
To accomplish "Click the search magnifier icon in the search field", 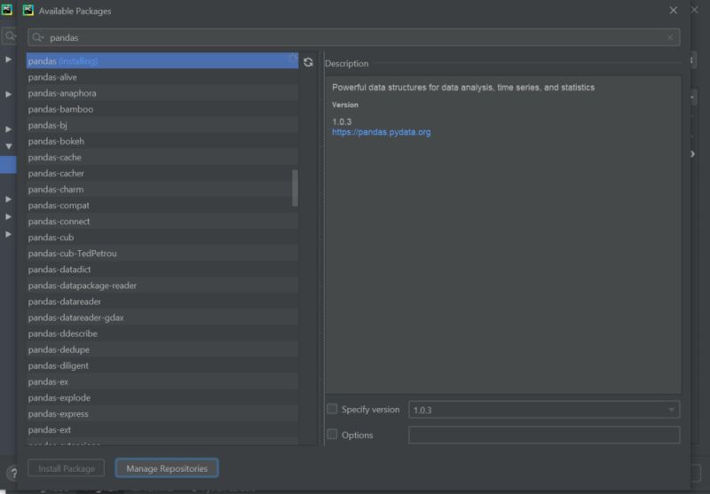I will [x=37, y=37].
